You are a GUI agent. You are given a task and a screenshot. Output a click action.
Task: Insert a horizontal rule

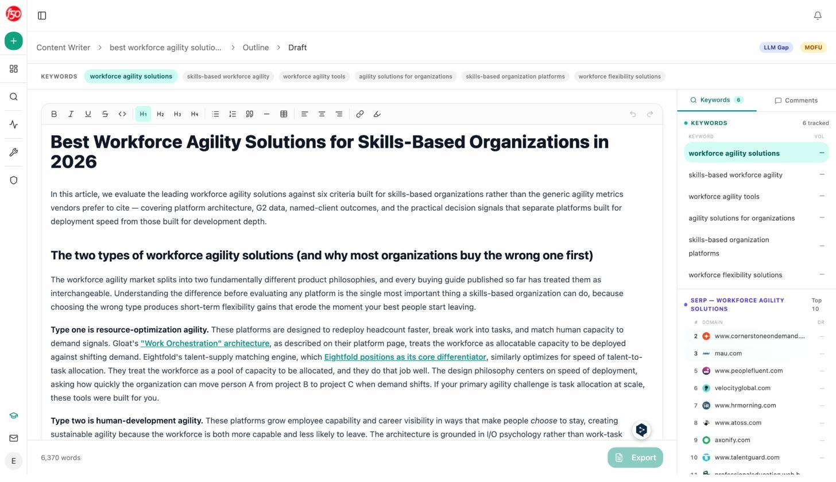point(266,114)
